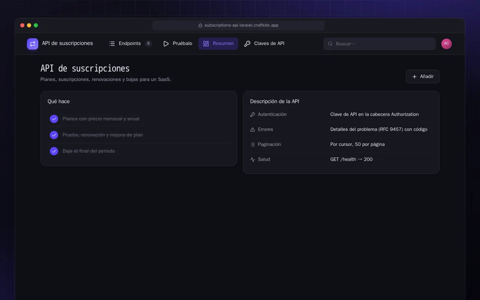Uncheck Planes con precio mensual y anual
This screenshot has width=480, height=300.
54,119
